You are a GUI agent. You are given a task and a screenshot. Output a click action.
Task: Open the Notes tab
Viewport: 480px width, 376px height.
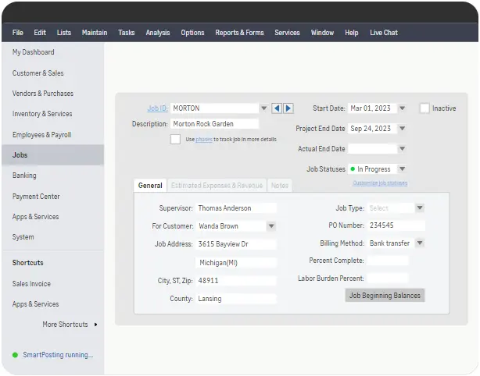[x=280, y=186]
